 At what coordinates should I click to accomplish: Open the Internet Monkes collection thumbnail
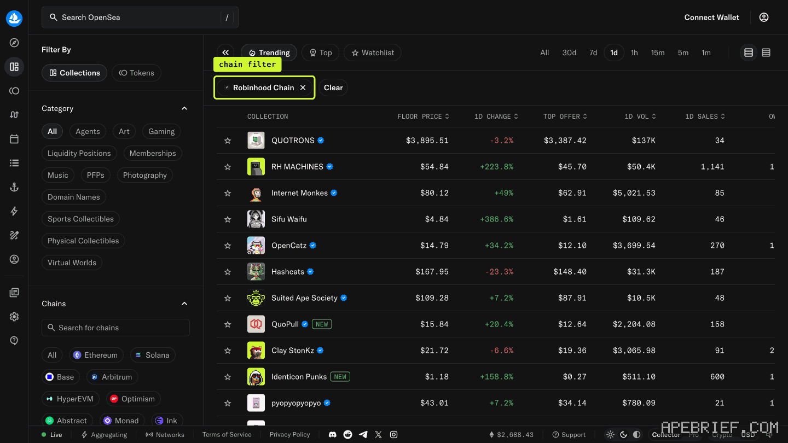[256, 193]
